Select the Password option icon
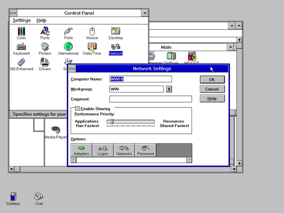Screen dimensions: 284x213 tap(145, 150)
